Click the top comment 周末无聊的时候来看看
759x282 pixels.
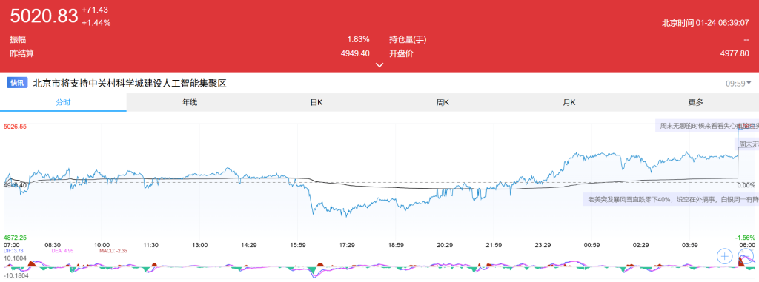click(707, 126)
